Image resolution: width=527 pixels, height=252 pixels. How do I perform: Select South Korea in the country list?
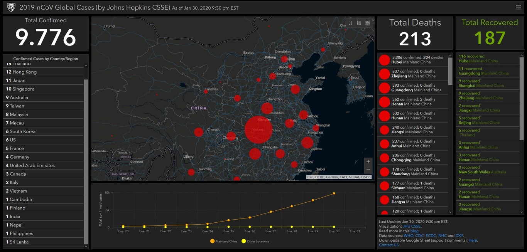tap(43, 131)
